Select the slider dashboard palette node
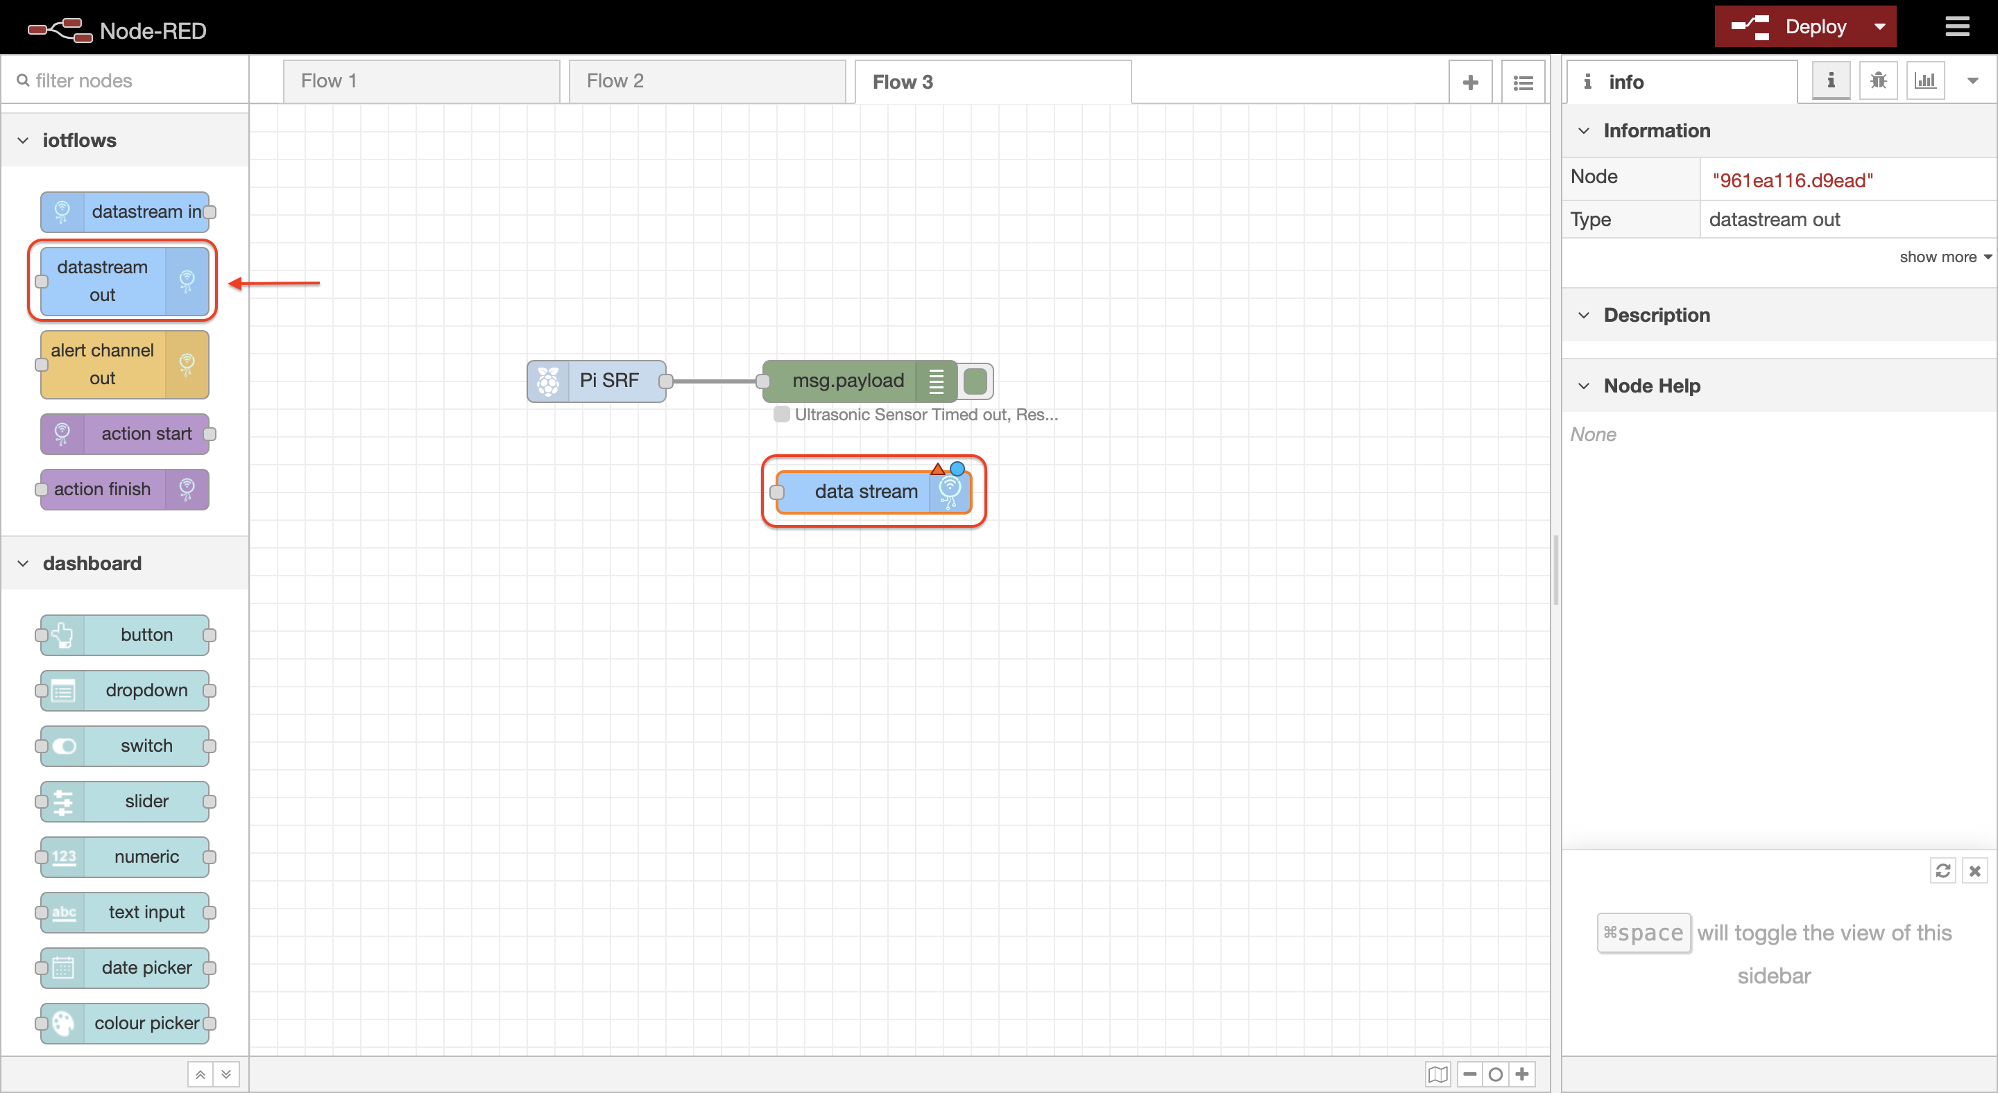The image size is (1998, 1093). click(126, 802)
